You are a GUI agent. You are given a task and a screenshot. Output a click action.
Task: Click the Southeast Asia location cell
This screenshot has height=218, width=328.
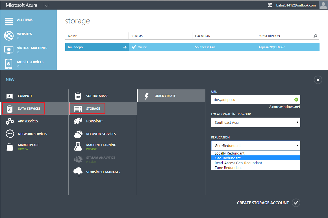coord(205,47)
